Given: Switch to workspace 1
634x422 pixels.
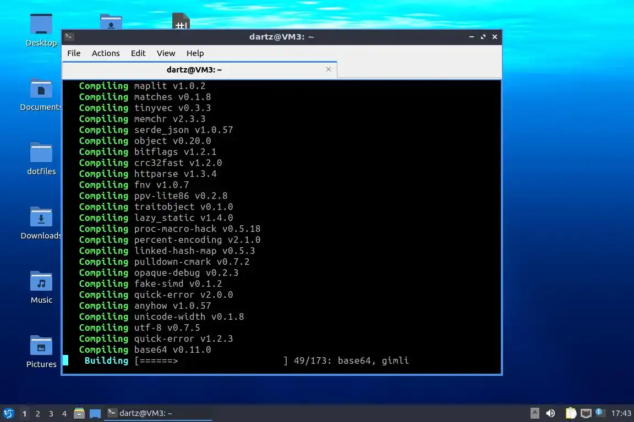Looking at the screenshot, I should click(x=25, y=414).
